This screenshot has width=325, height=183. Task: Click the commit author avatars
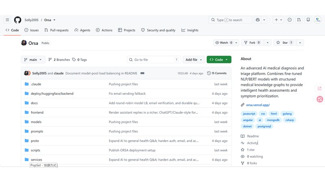[27, 73]
